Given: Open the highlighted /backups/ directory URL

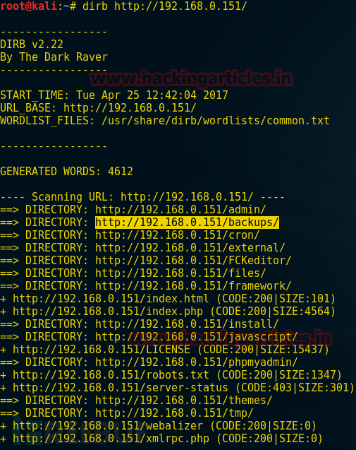Looking at the screenshot, I should 187,223.
